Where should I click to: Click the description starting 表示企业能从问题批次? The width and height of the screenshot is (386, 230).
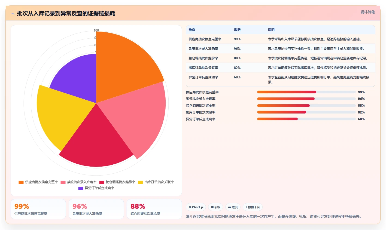point(319,80)
